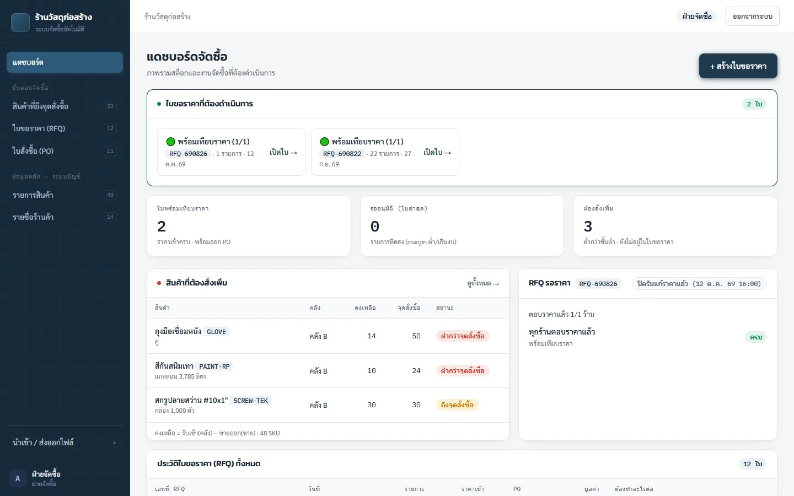Click the store logo icon in the sidebar
Viewport: 794px width, 496px height.
point(20,23)
